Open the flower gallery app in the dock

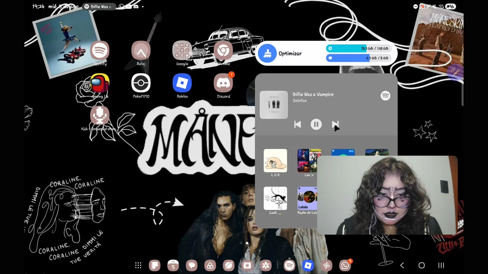pyautogui.click(x=266, y=266)
